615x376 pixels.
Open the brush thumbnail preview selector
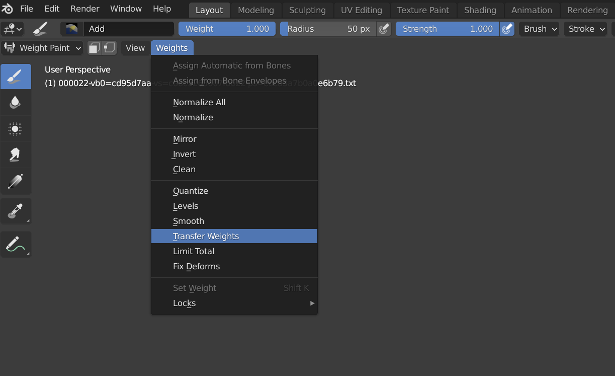click(x=72, y=29)
